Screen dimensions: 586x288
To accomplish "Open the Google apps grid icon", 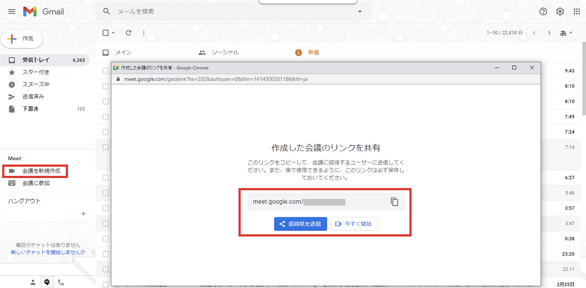I will [x=576, y=11].
